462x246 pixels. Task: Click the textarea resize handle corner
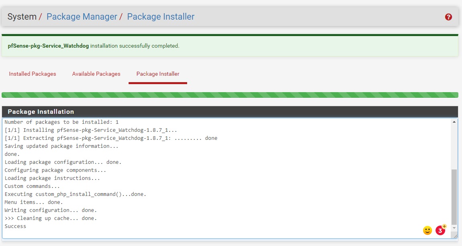point(456,236)
